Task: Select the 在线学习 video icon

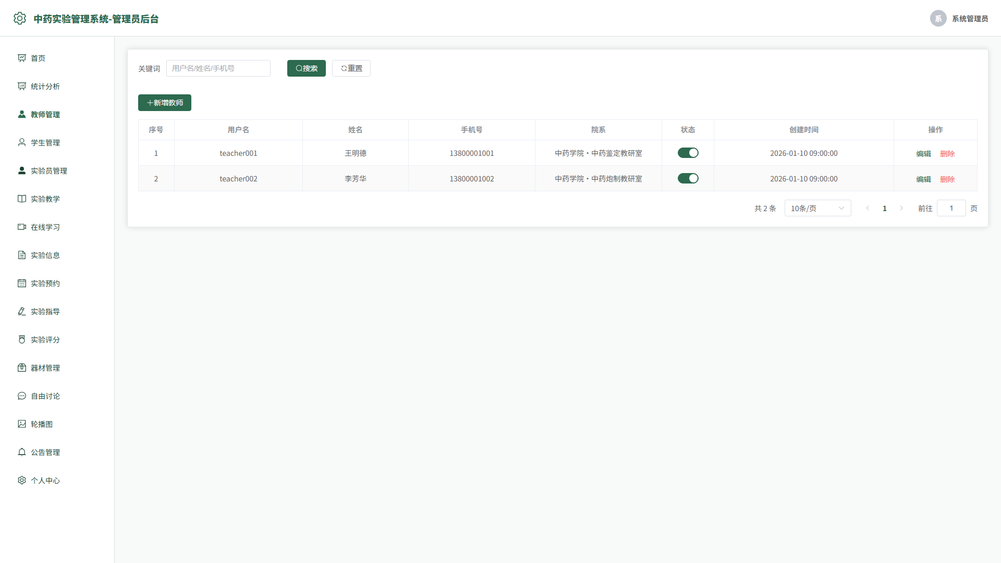Action: (x=22, y=227)
